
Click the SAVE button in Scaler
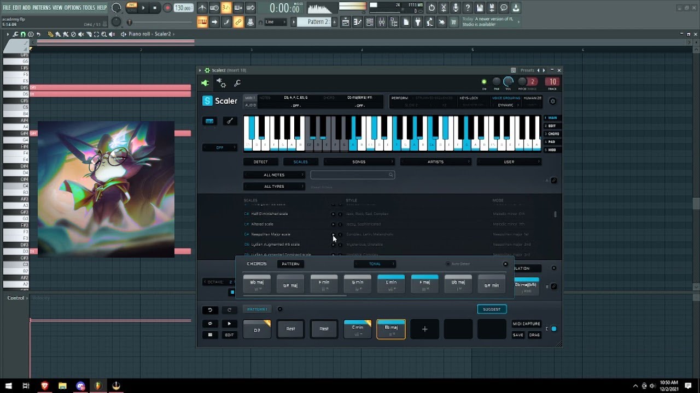pos(518,335)
